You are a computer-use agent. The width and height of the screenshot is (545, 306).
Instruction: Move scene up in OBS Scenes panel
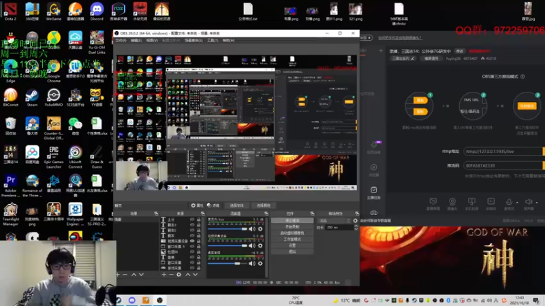point(134,275)
